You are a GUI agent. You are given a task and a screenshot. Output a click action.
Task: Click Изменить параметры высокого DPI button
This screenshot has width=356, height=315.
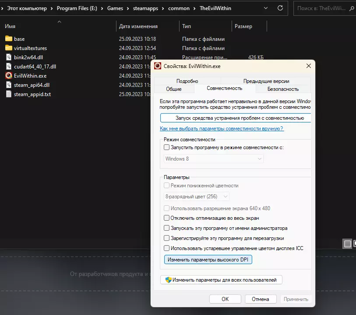coord(208,260)
